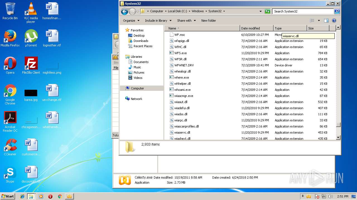Screen dimensions: 357x200
Task: Open the Opera browser shortcut
Action: coord(10,66)
